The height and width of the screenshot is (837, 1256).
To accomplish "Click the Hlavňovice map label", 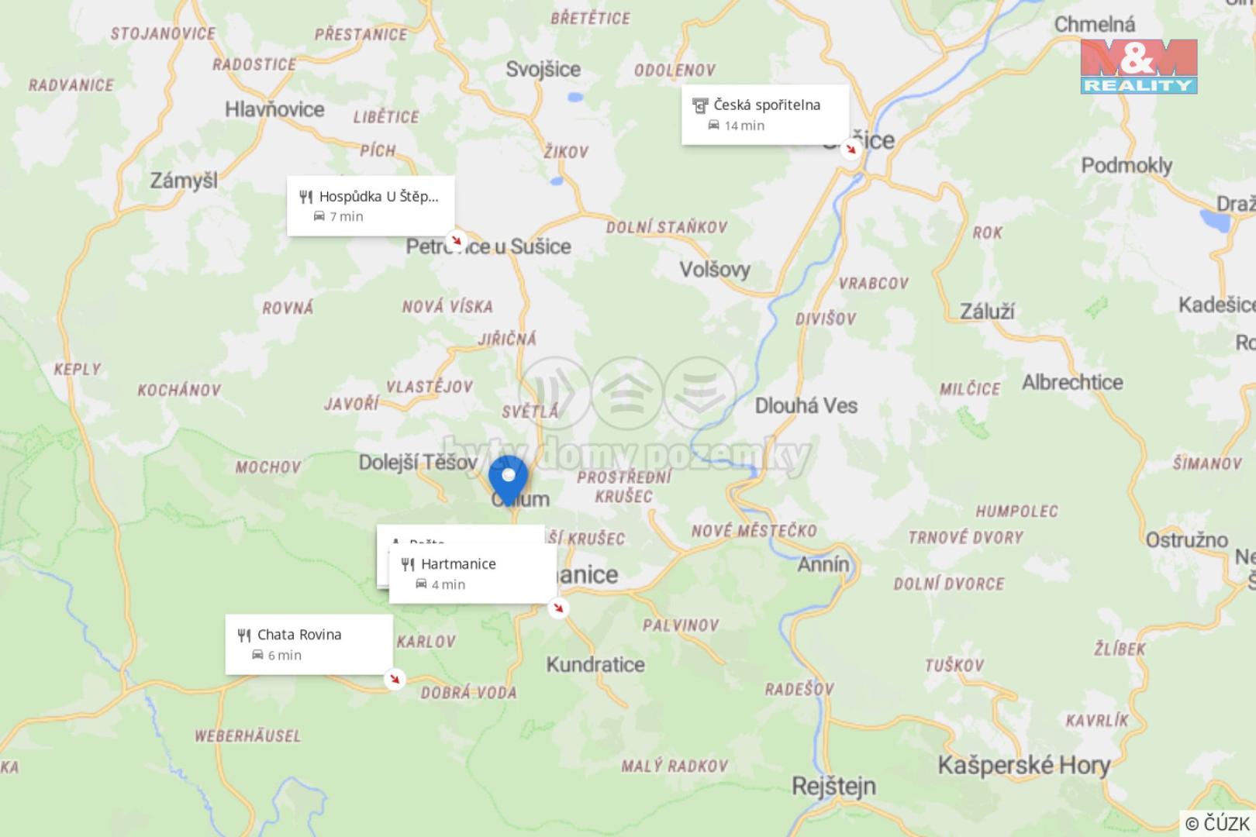I will 274,109.
